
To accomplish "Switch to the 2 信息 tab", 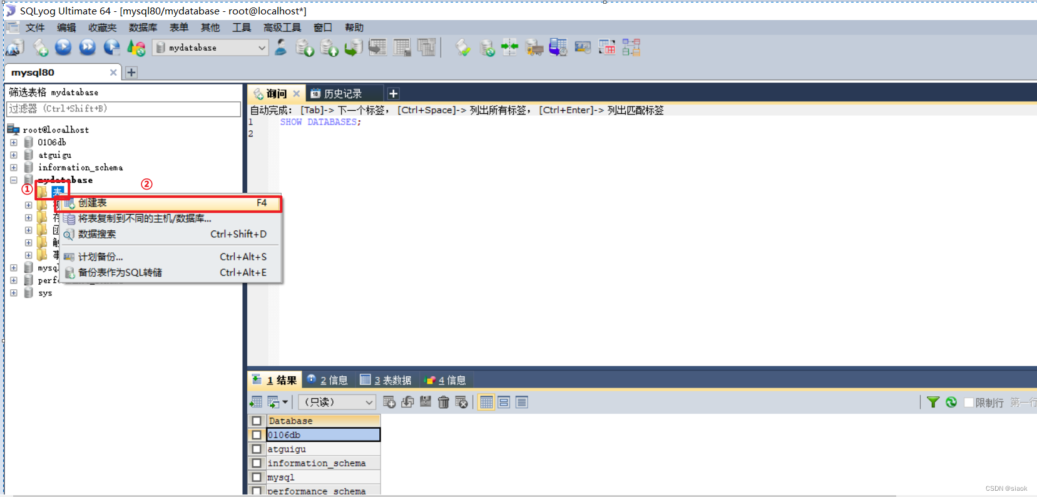I will (327, 380).
